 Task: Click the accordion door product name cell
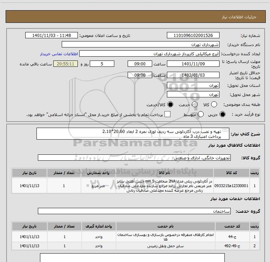164,186
